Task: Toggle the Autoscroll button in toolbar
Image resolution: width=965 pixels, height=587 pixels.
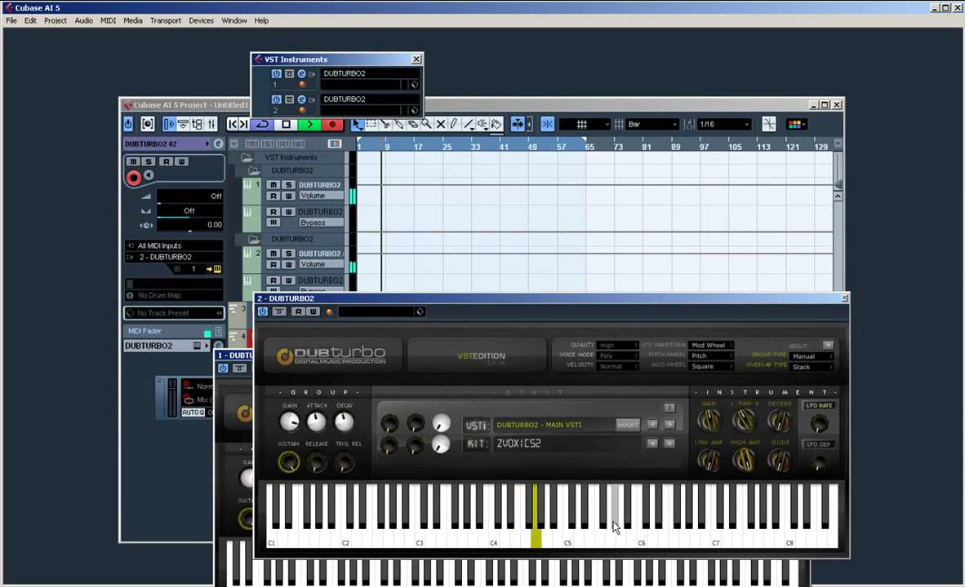Action: (518, 124)
